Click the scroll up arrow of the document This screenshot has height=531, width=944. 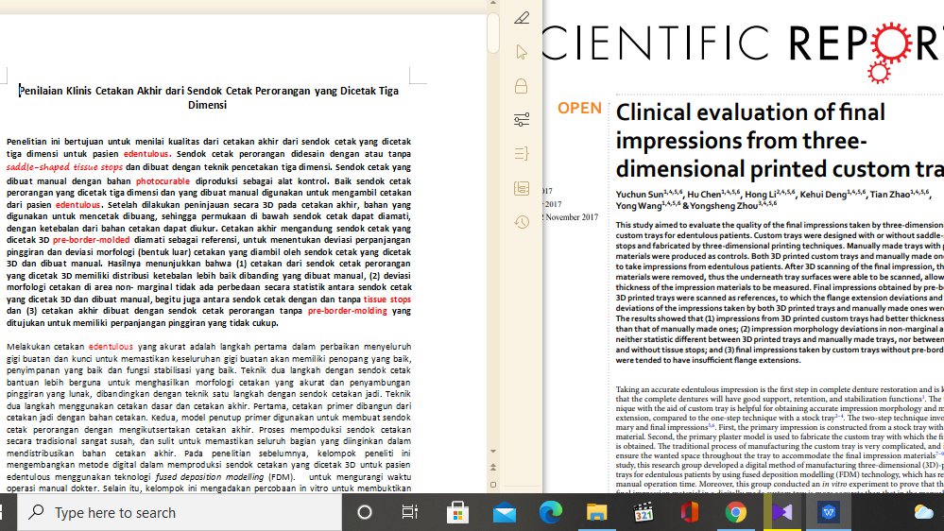(493, 3)
